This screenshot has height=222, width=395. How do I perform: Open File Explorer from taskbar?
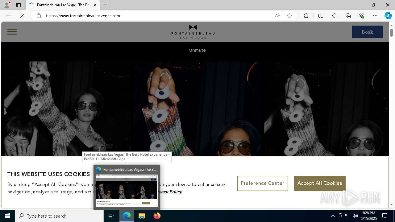tap(142, 216)
